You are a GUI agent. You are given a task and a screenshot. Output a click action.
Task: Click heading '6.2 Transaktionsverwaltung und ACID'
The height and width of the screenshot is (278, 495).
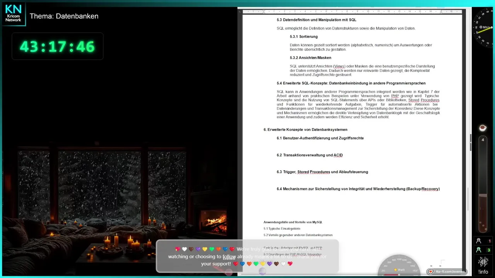point(310,155)
